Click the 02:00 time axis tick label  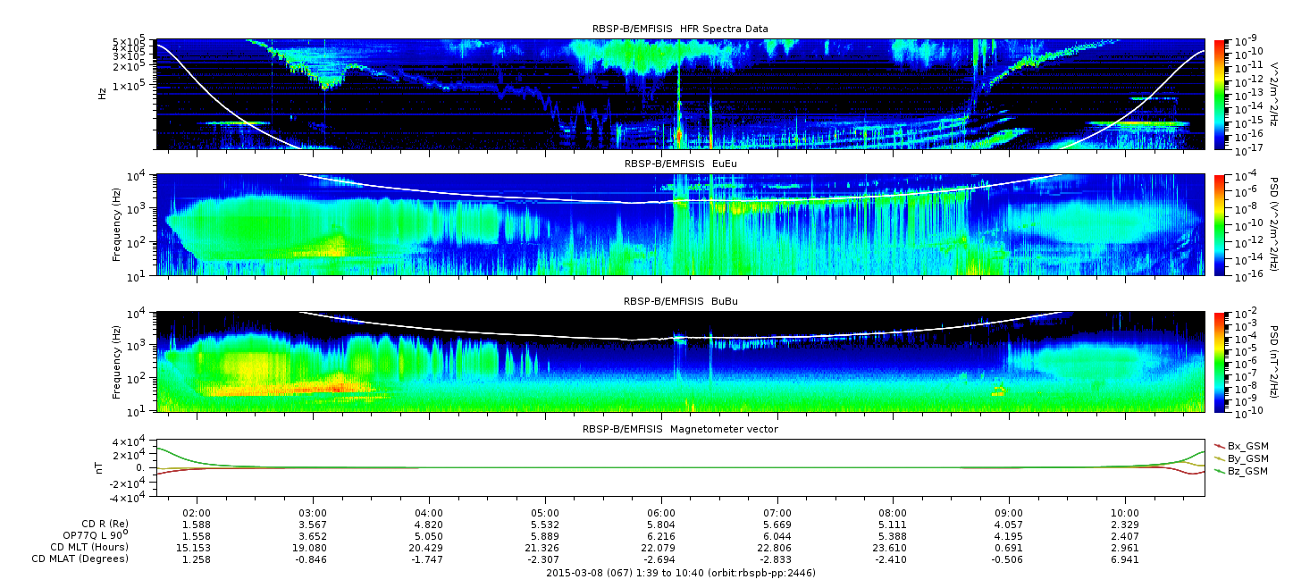pyautogui.click(x=197, y=512)
